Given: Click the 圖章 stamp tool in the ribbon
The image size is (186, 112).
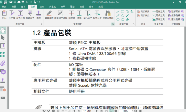Looking at the screenshot, I should point(39,15).
